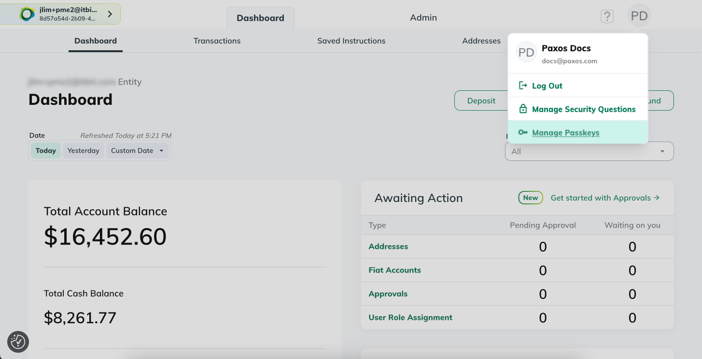The image size is (702, 359).
Task: Click the Log Out arrow icon
Action: (x=522, y=86)
